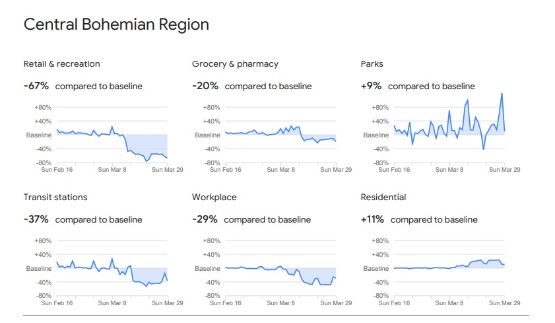This screenshot has height=323, width=555.
Task: Select the -20% grocery value
Action: (205, 86)
